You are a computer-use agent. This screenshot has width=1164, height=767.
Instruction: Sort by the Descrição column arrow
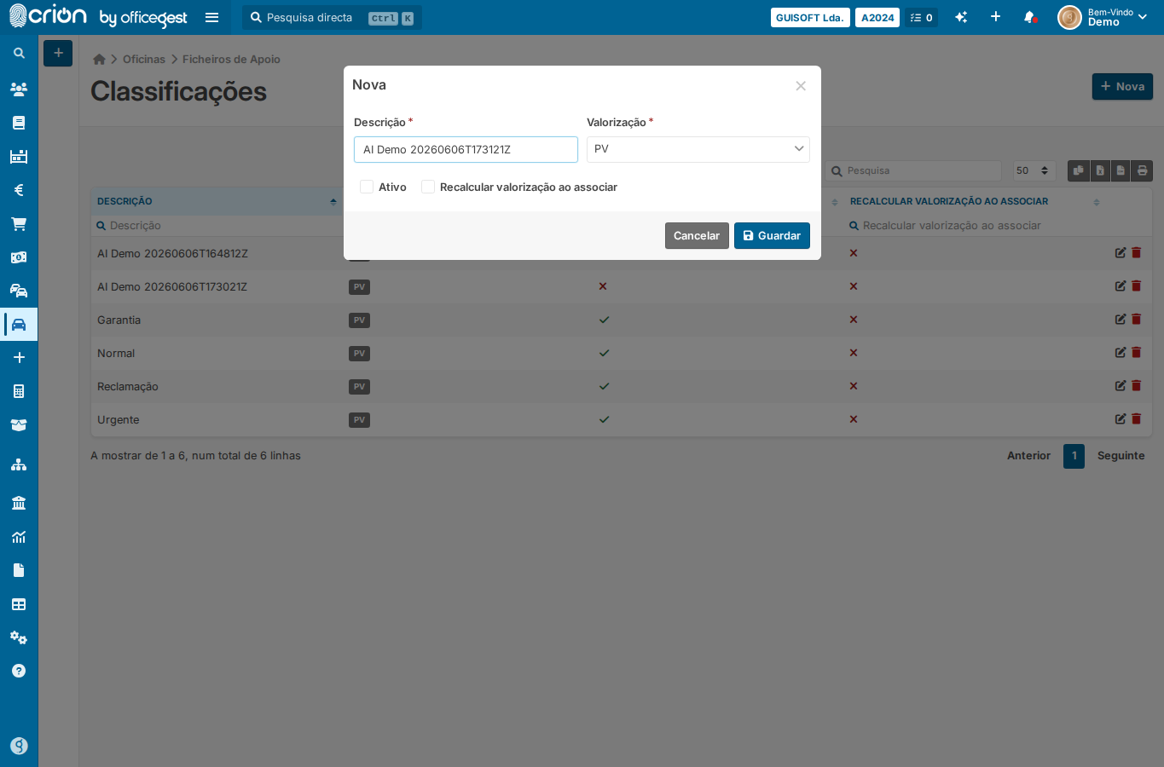pos(333,202)
